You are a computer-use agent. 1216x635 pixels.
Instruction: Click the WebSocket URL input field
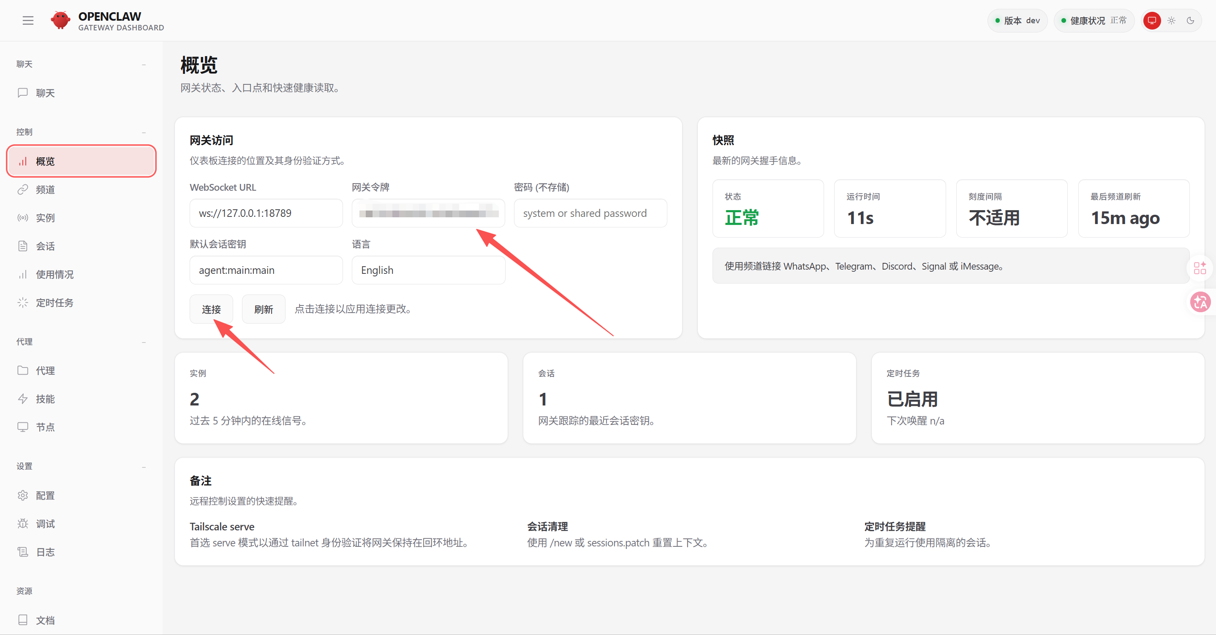pos(266,213)
